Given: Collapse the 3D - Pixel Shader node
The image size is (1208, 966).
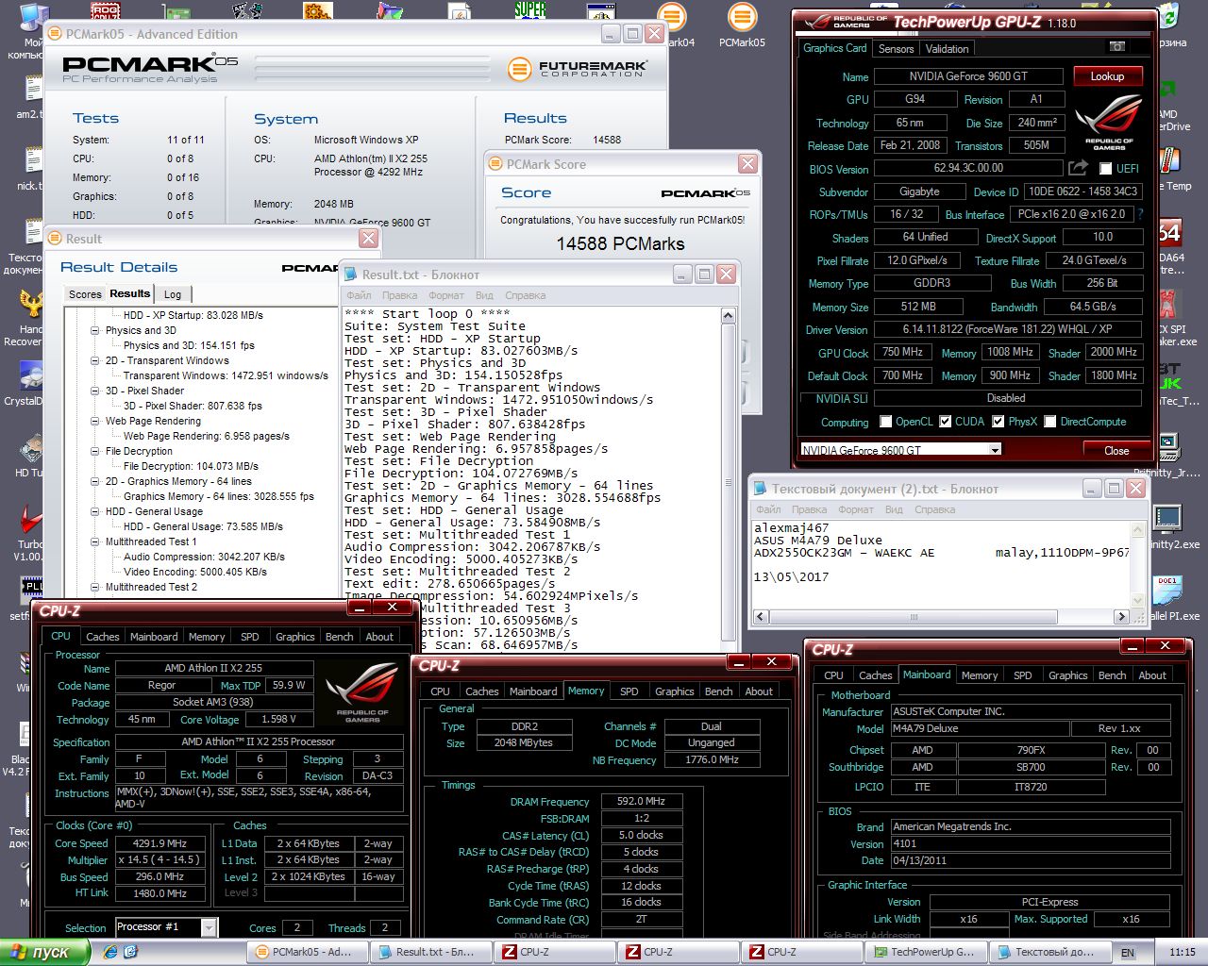Looking at the screenshot, I should (94, 391).
